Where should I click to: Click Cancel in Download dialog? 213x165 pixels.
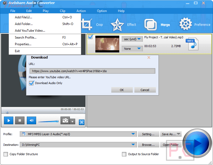coord(145,90)
